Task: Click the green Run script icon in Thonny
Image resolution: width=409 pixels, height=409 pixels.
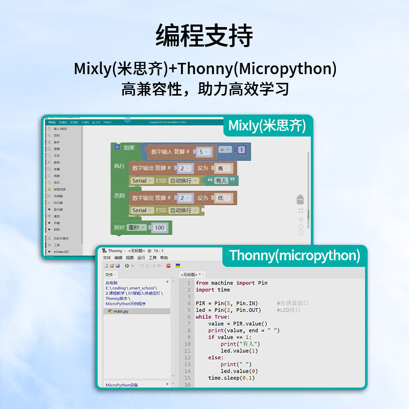Action: (x=127, y=266)
